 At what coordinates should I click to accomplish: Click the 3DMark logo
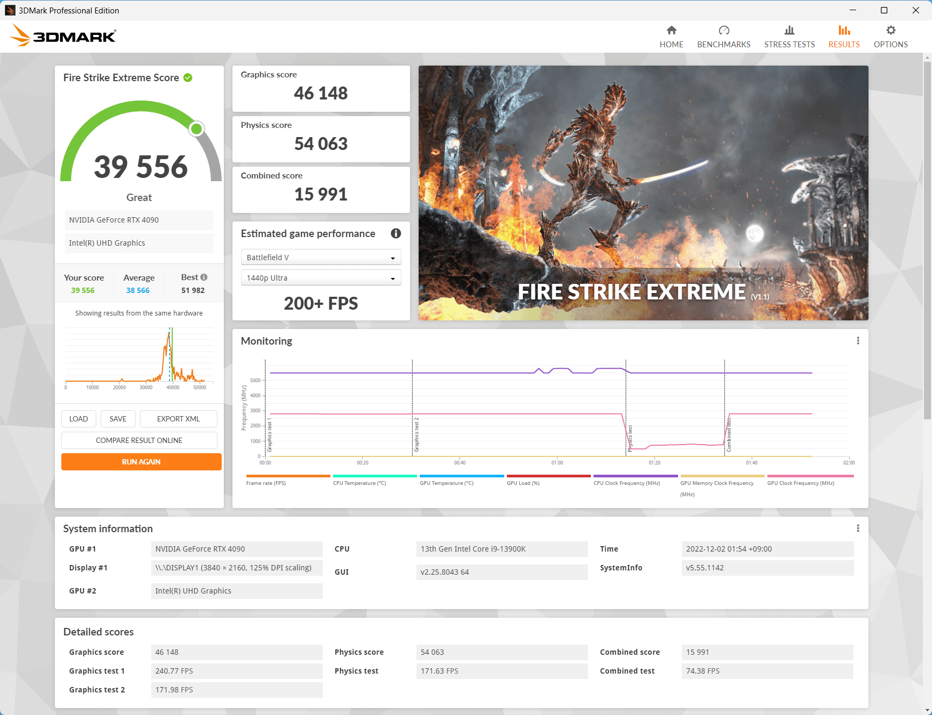pyautogui.click(x=63, y=35)
